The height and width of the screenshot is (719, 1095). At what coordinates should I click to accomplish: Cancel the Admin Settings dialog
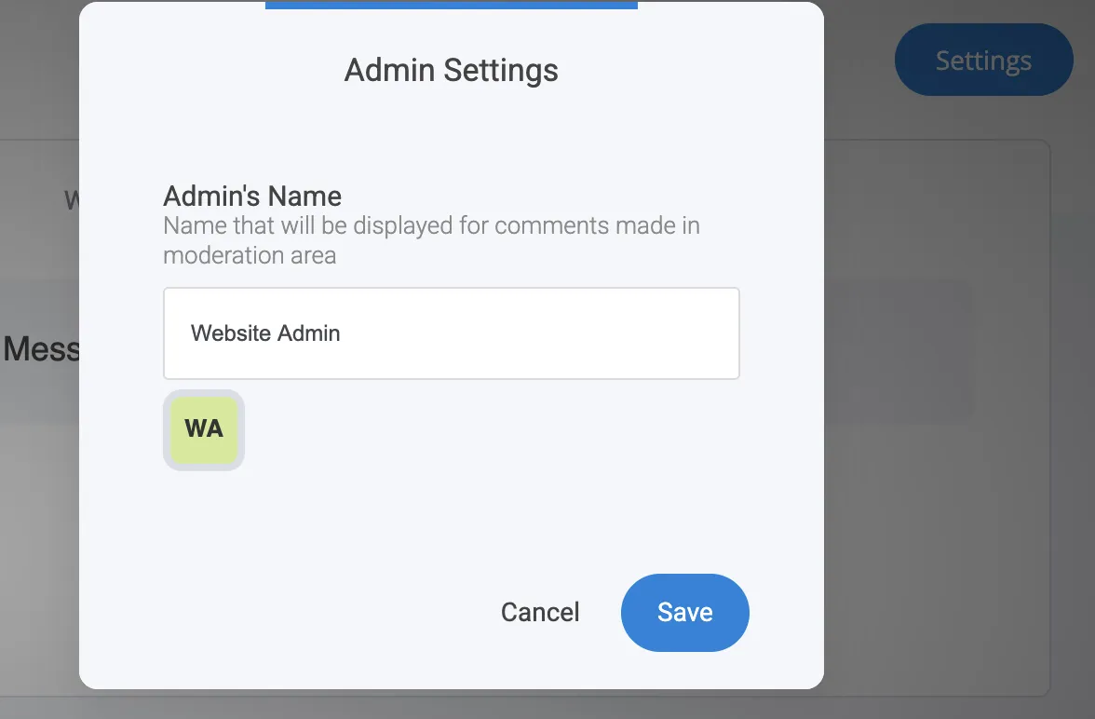[x=540, y=613]
